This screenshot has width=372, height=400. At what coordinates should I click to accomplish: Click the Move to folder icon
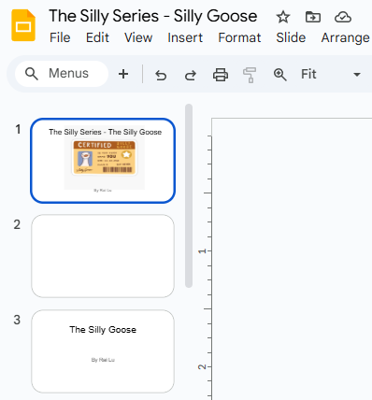click(x=313, y=17)
